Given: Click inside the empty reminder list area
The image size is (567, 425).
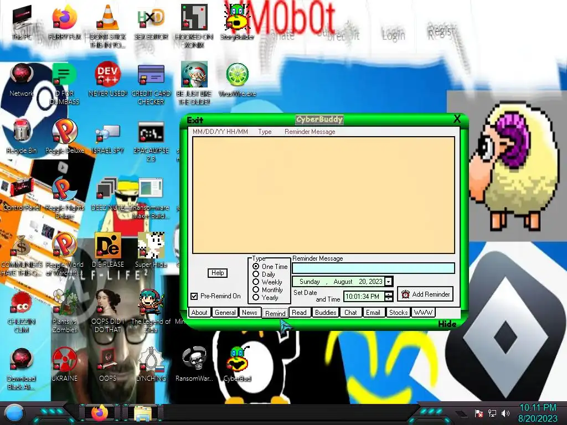Looking at the screenshot, I should click(323, 195).
